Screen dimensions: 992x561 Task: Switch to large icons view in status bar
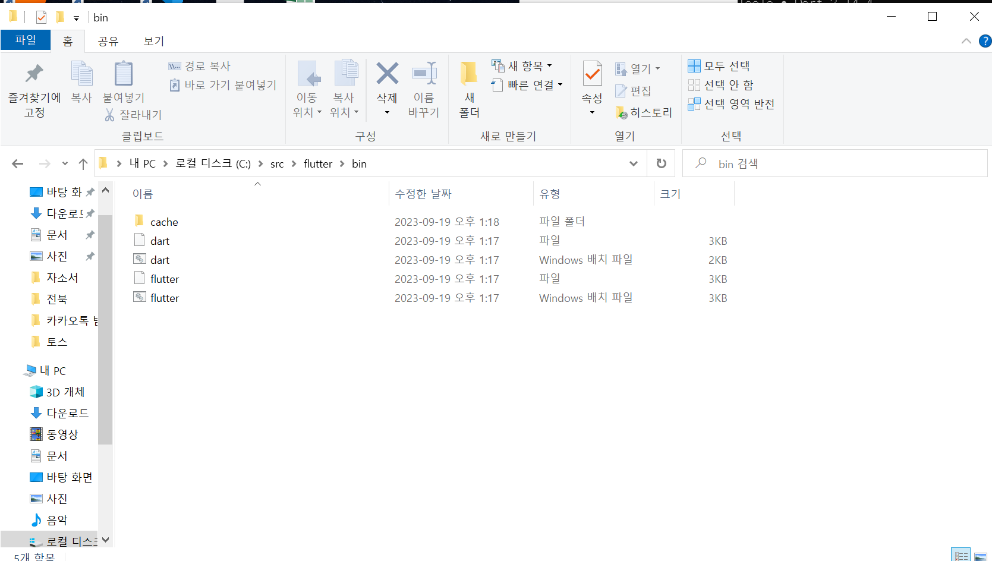click(x=981, y=556)
